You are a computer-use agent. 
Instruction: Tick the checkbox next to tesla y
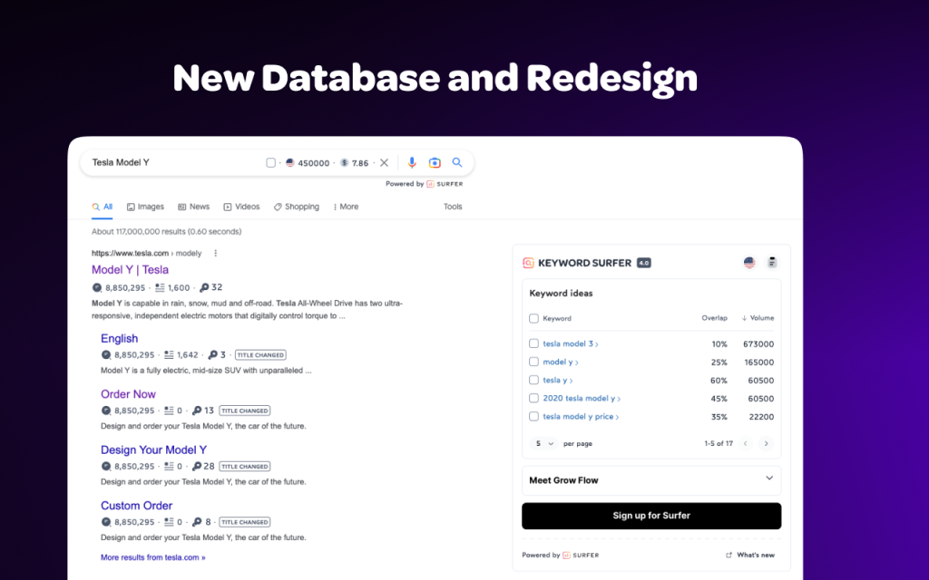(533, 381)
